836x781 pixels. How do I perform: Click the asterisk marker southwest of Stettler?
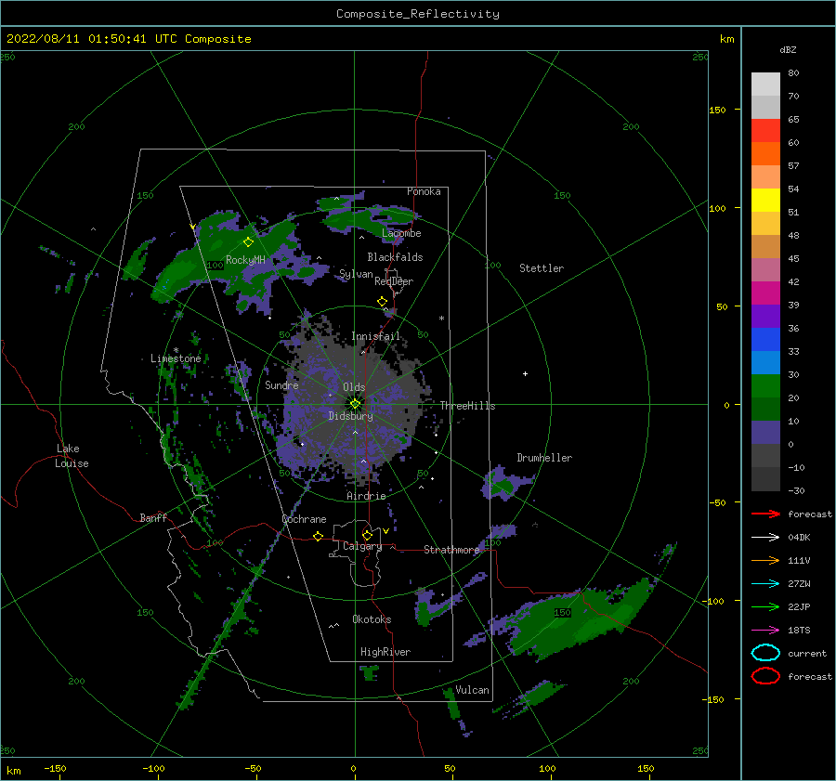tap(441, 319)
